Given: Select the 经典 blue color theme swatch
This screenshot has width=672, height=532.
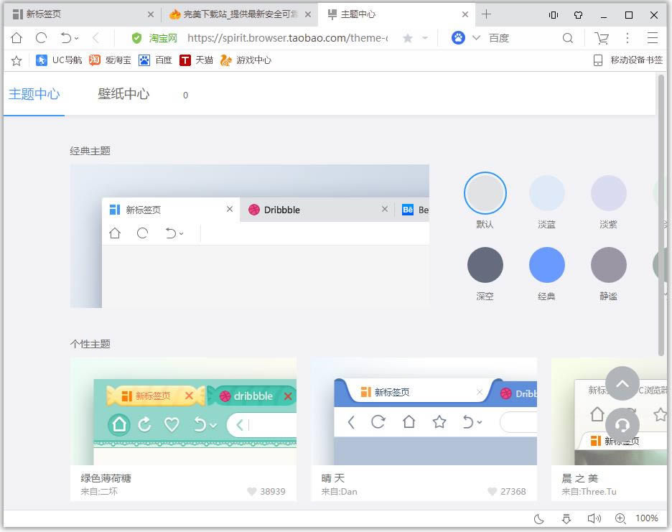Looking at the screenshot, I should (547, 265).
